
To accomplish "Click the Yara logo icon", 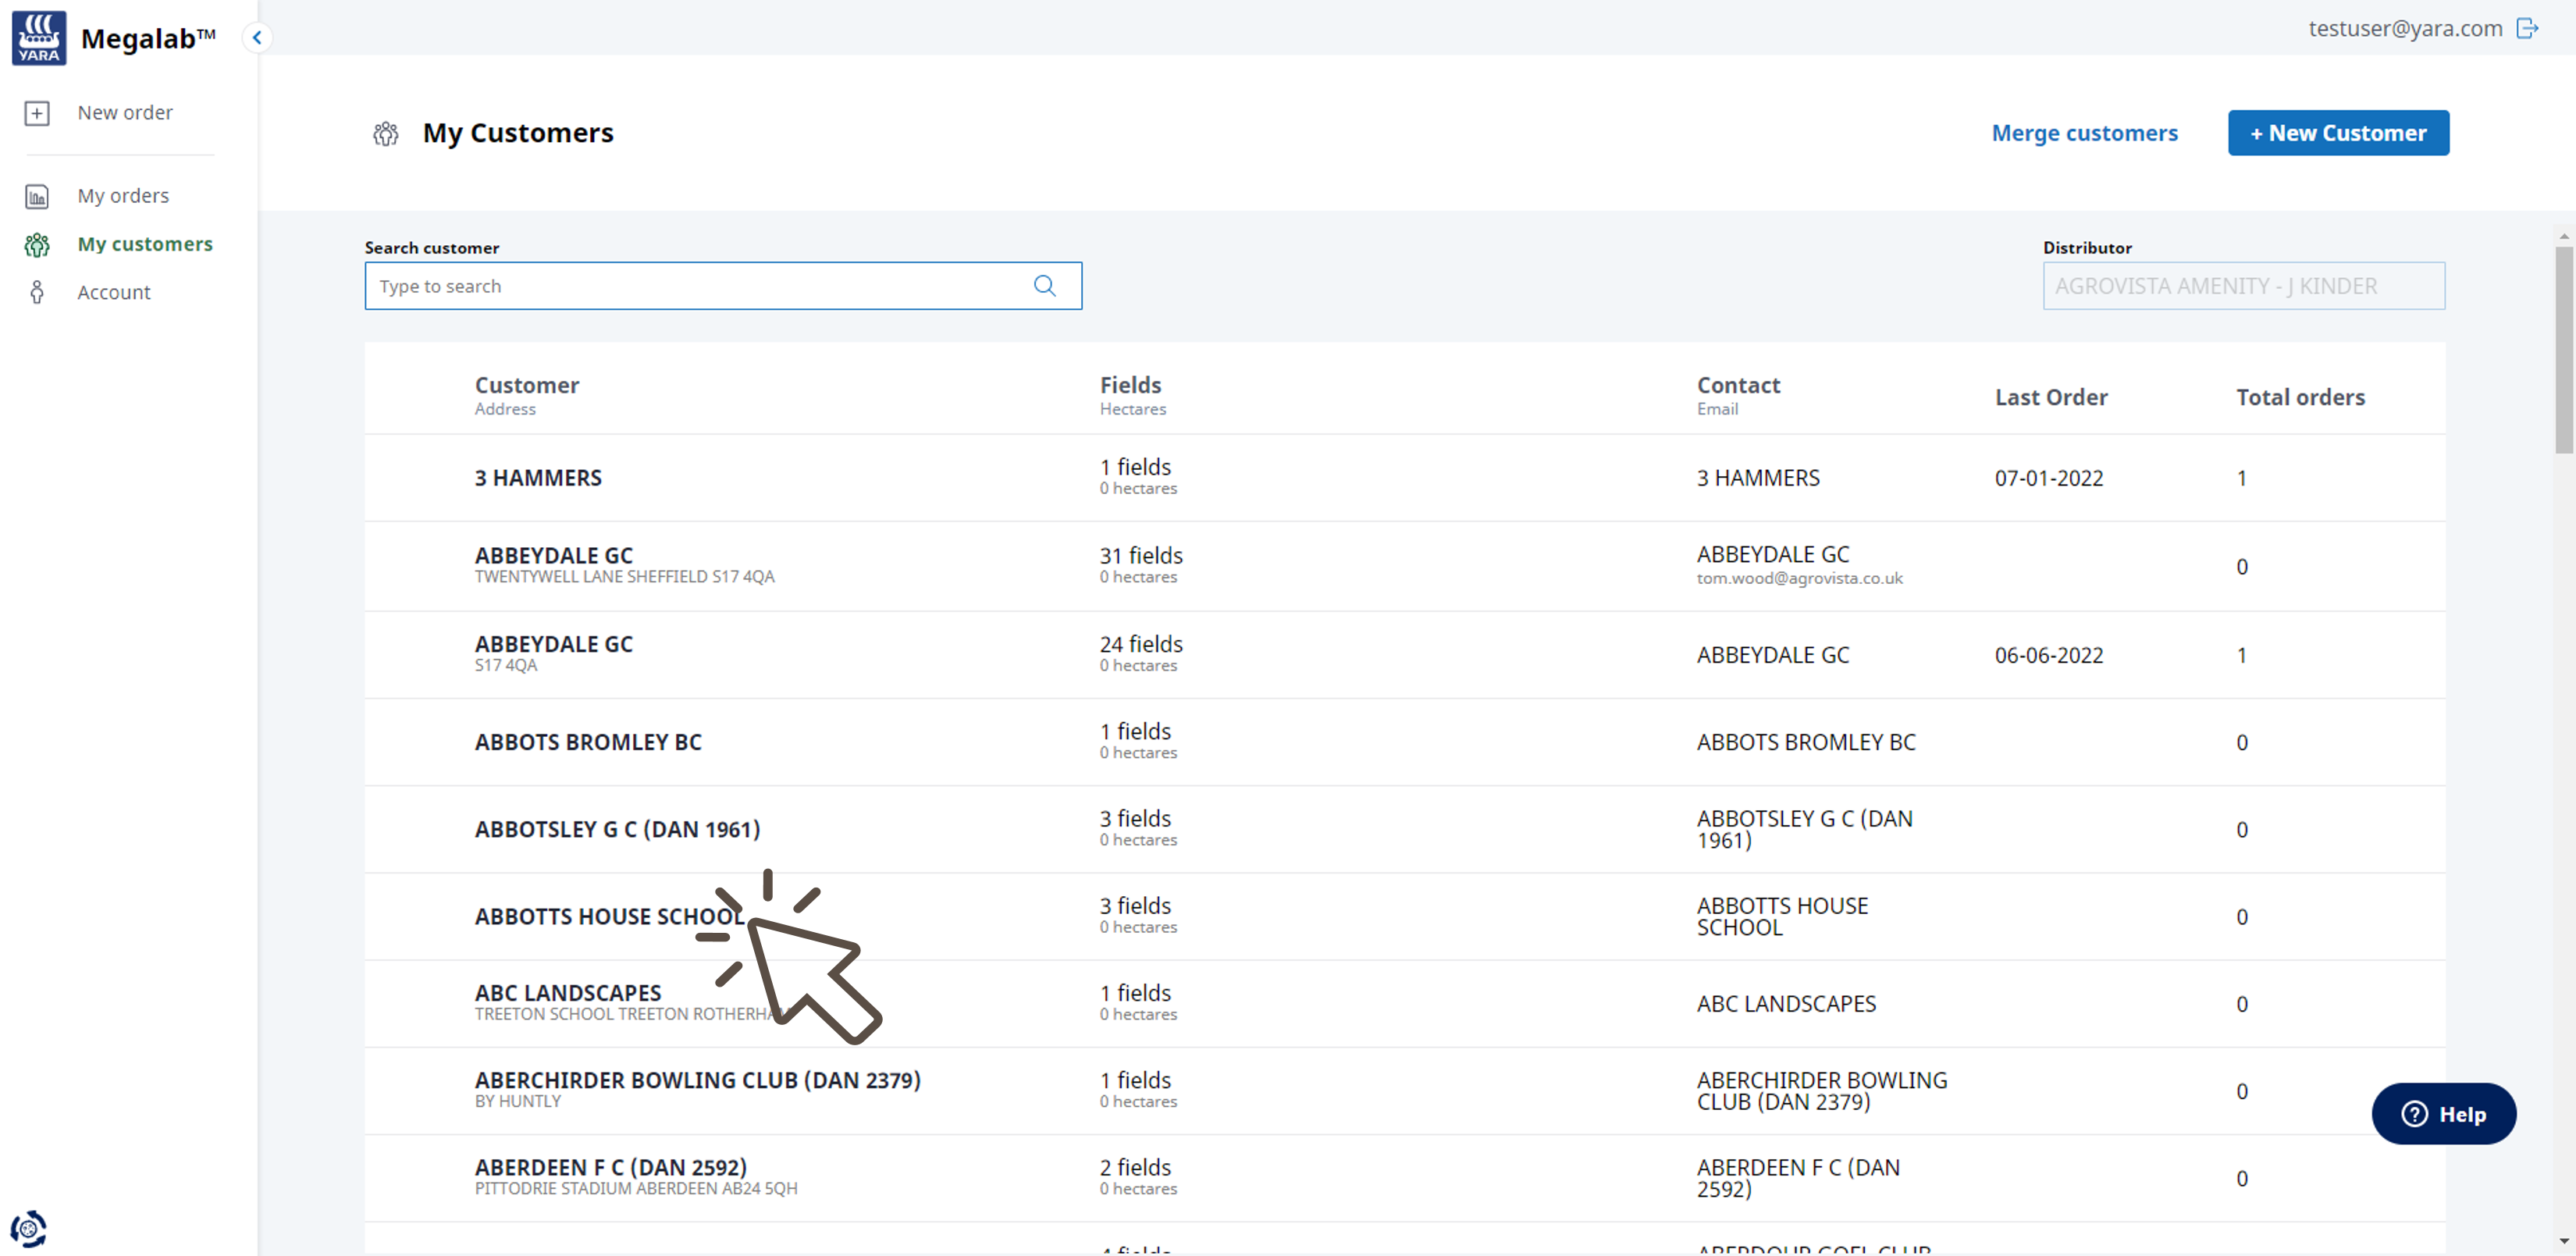I will click(x=39, y=38).
